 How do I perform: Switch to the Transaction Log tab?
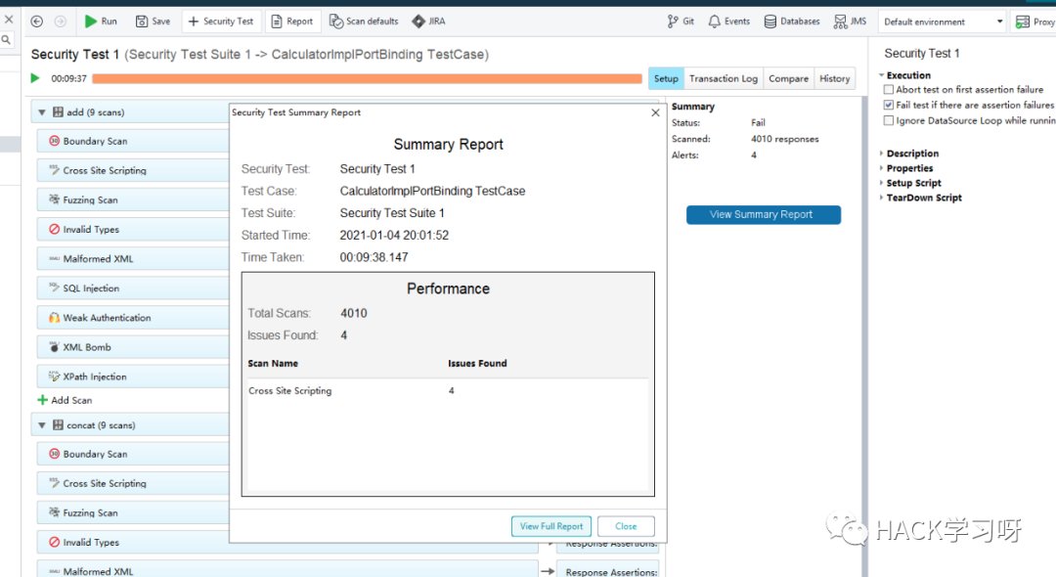click(724, 79)
